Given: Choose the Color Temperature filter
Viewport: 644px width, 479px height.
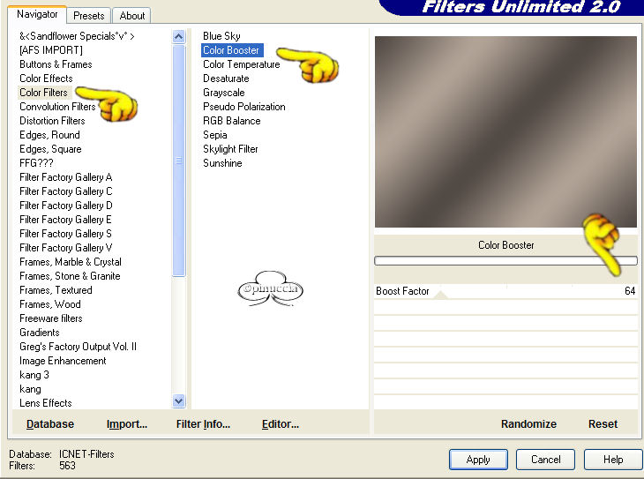Looking at the screenshot, I should pos(242,64).
